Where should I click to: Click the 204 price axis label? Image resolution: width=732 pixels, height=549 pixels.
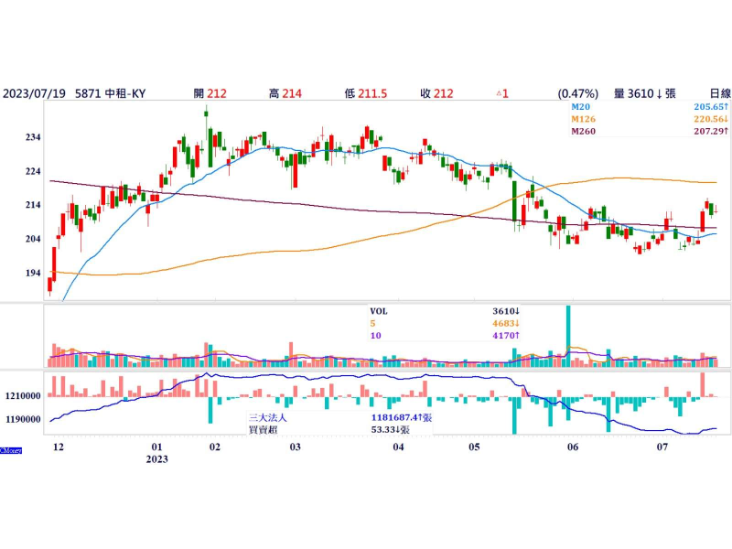click(33, 239)
